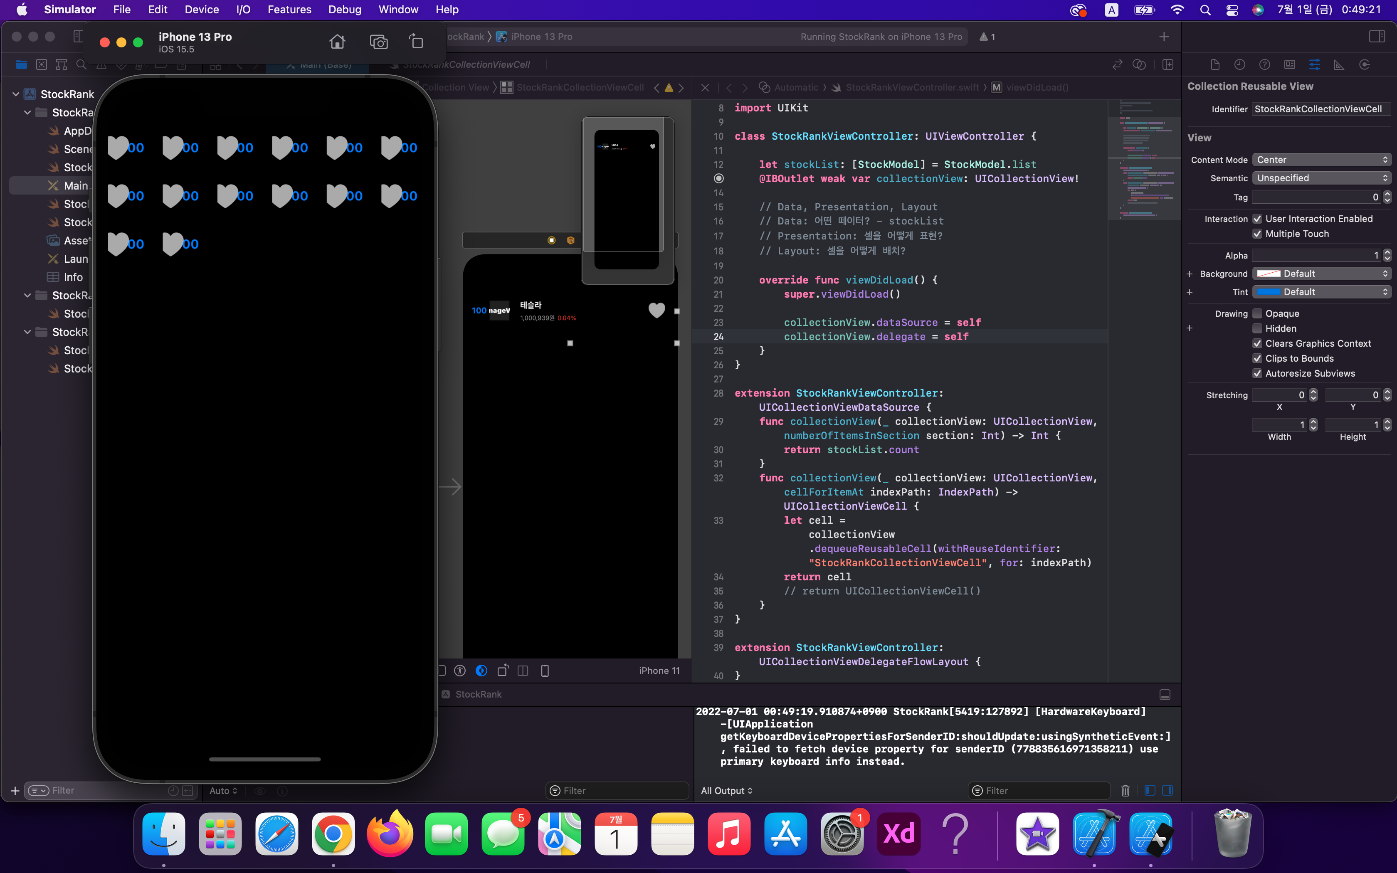
Task: Click the Tint color swatch
Action: click(1268, 292)
